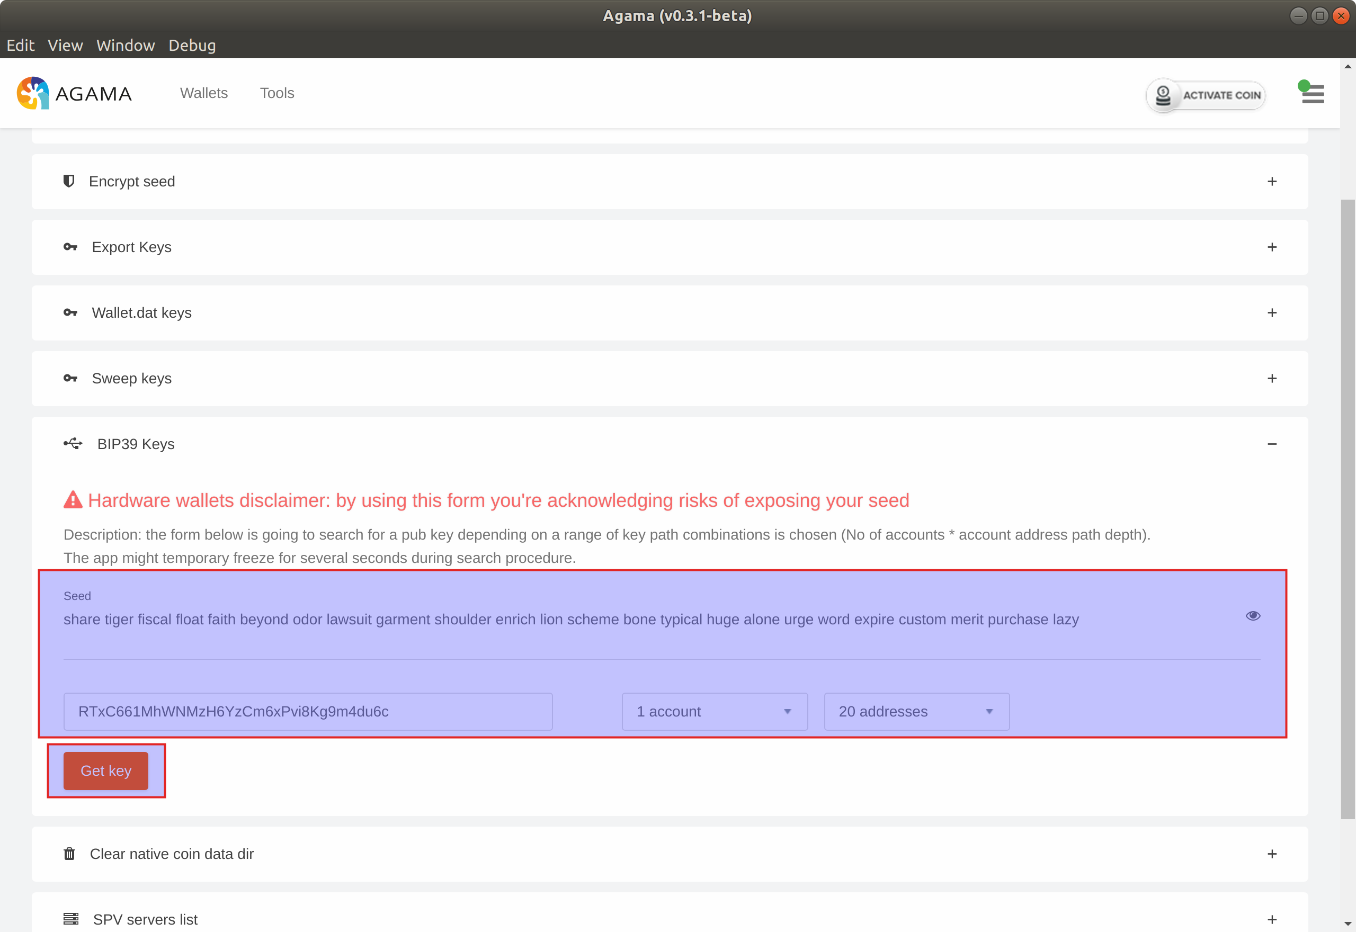Image resolution: width=1356 pixels, height=932 pixels.
Task: Click the key icon beside Wallet.dat keys
Action: [x=70, y=313]
